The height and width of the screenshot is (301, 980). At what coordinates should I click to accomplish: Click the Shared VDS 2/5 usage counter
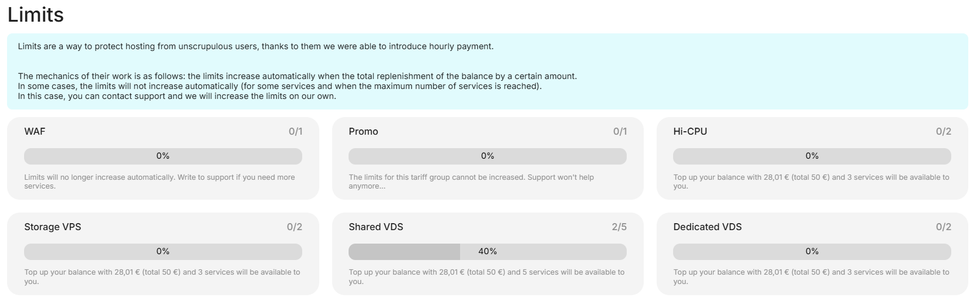pos(619,227)
